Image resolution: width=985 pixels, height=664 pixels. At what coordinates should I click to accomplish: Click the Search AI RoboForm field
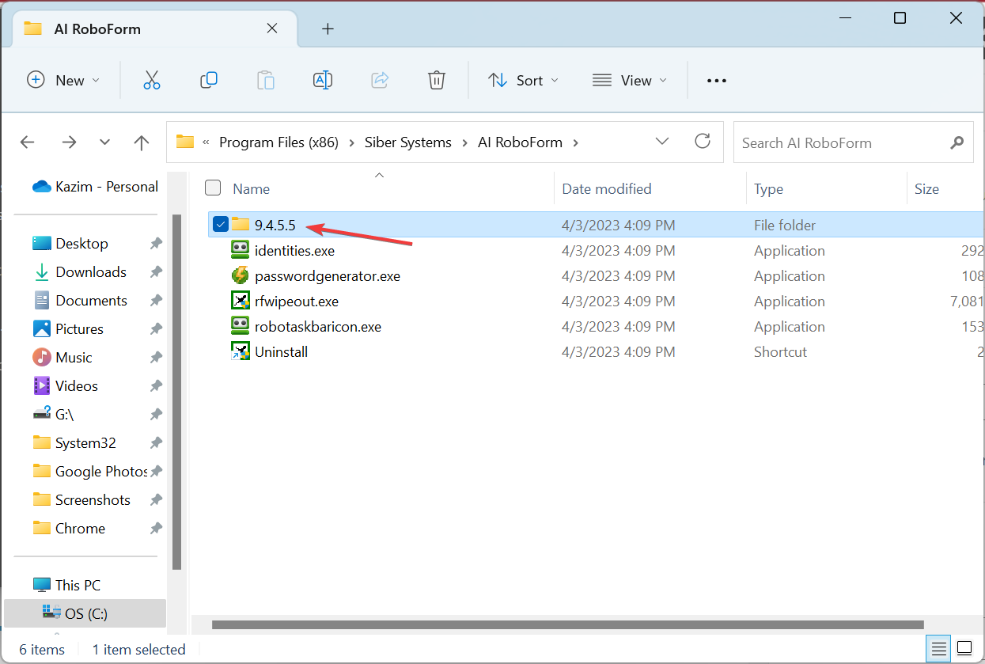click(x=854, y=142)
